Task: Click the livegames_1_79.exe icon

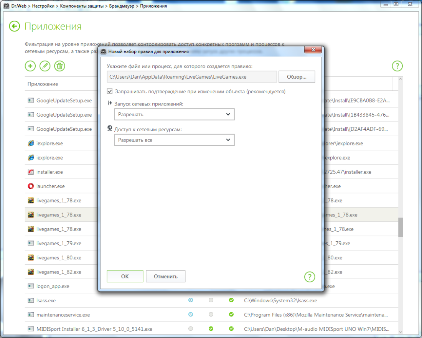Action: pos(31,243)
